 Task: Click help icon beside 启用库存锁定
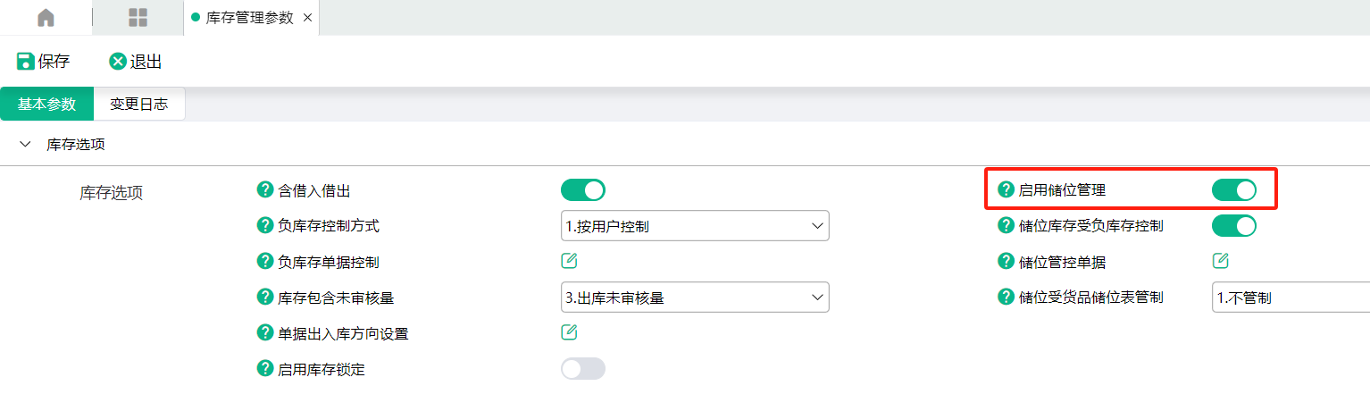264,368
